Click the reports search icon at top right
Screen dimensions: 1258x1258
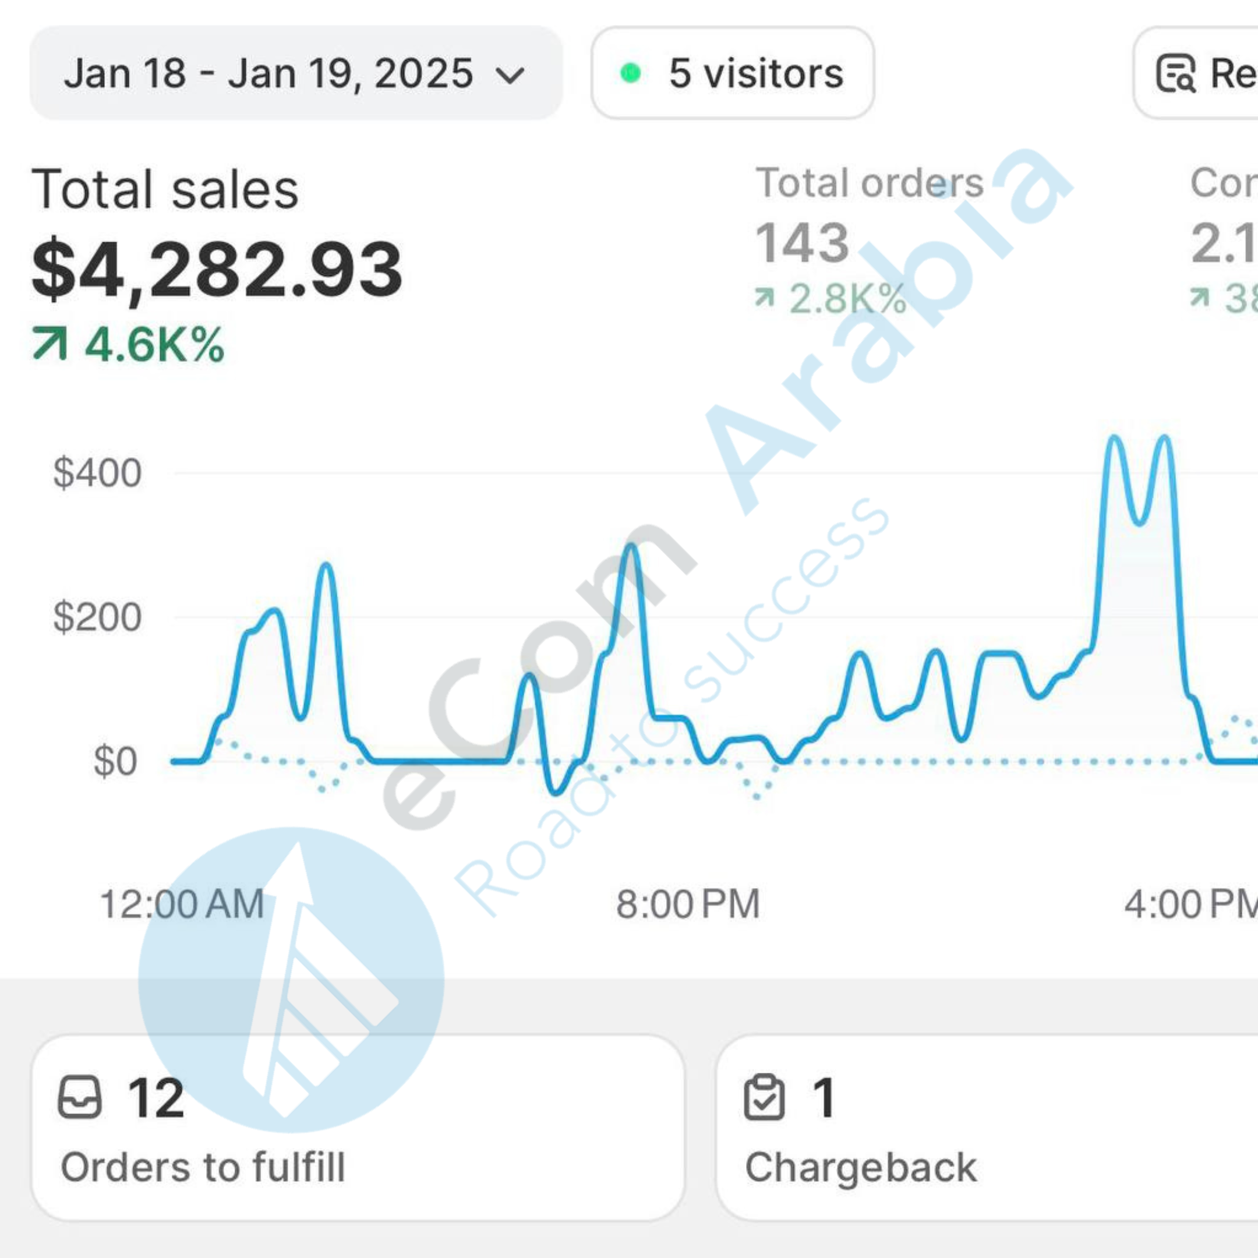pos(1175,73)
